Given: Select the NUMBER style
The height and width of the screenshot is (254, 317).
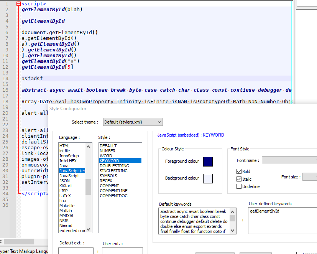Looking at the screenshot, I should point(108,151).
